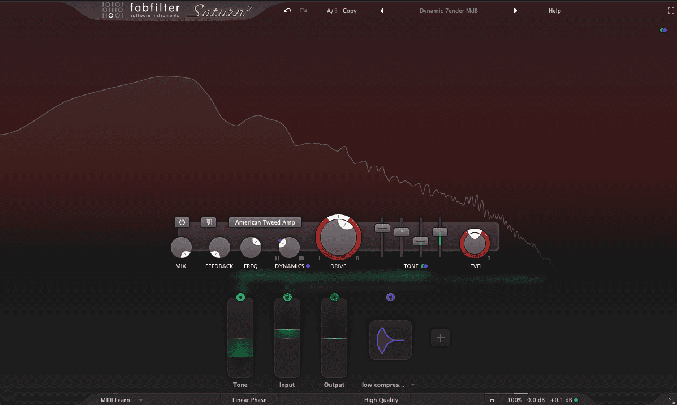Click the Tone slider source drag circle
The width and height of the screenshot is (677, 405).
tap(240, 297)
